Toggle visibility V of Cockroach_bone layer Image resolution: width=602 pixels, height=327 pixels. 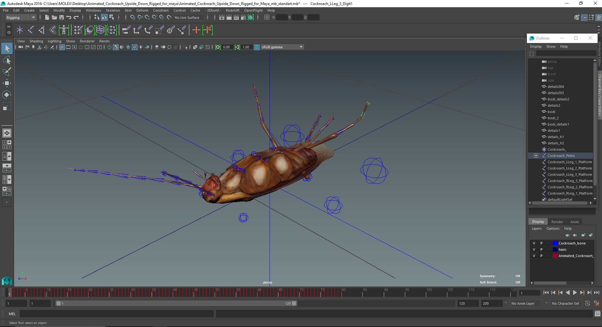coord(534,243)
